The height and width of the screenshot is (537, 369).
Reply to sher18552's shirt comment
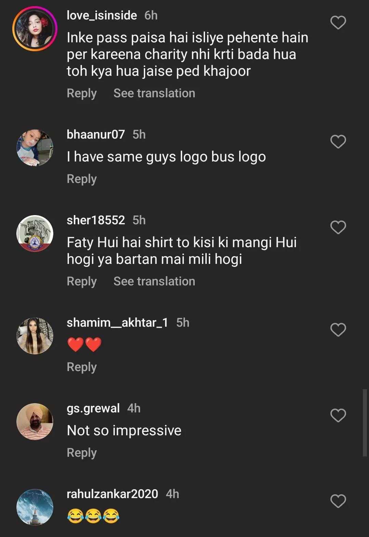point(82,281)
